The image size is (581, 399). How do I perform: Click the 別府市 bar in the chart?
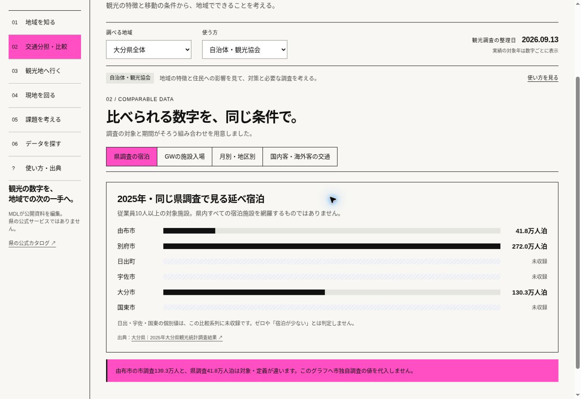click(332, 246)
